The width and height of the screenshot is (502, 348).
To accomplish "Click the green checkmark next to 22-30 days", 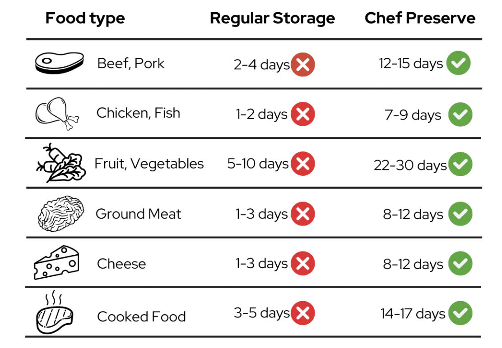I will [460, 164].
